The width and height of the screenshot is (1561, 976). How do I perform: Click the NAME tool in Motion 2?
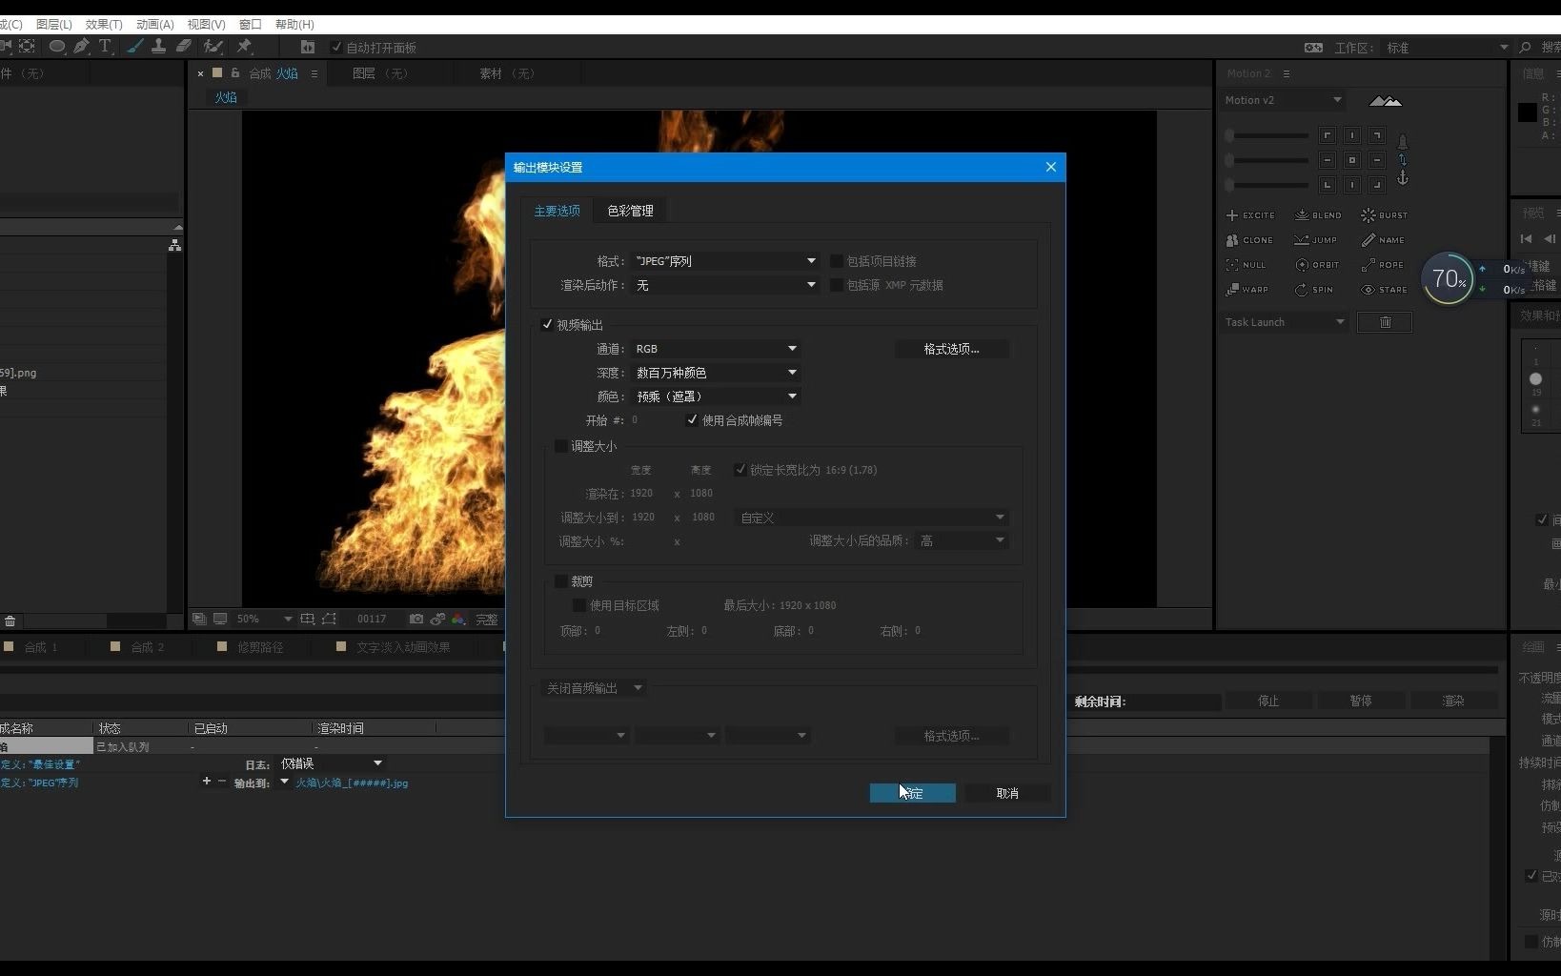1383,240
